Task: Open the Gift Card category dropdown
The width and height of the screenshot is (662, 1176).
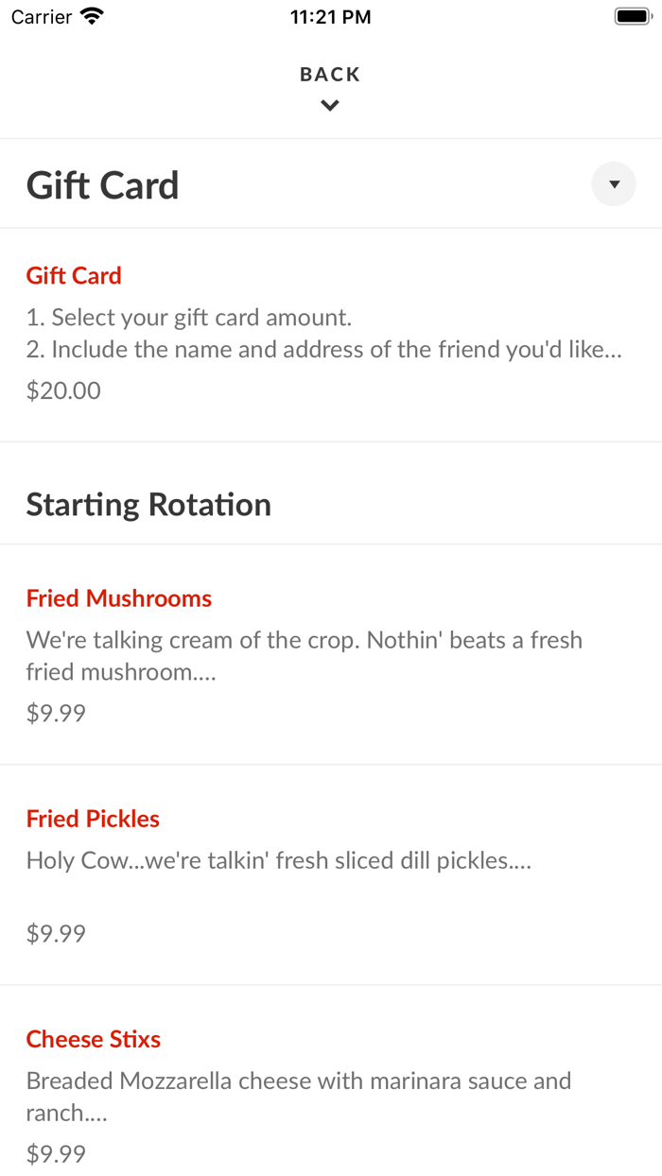Action: coord(614,184)
